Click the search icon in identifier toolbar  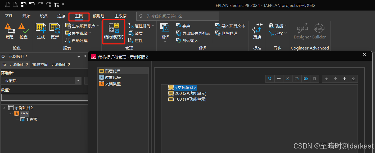point(270,78)
